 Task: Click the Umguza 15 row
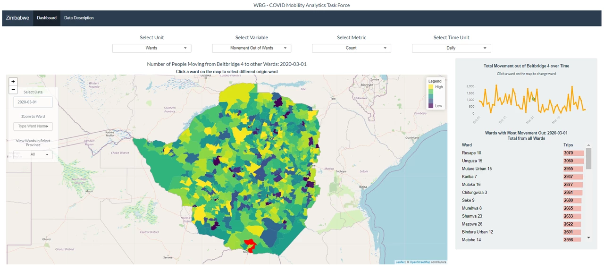(x=523, y=161)
